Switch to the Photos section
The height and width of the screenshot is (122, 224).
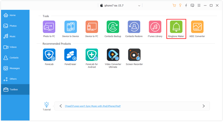pyautogui.click(x=15, y=26)
